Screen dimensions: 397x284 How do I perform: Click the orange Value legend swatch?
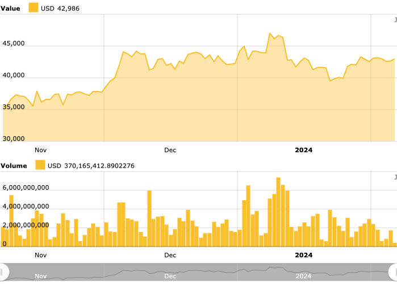(34, 7)
